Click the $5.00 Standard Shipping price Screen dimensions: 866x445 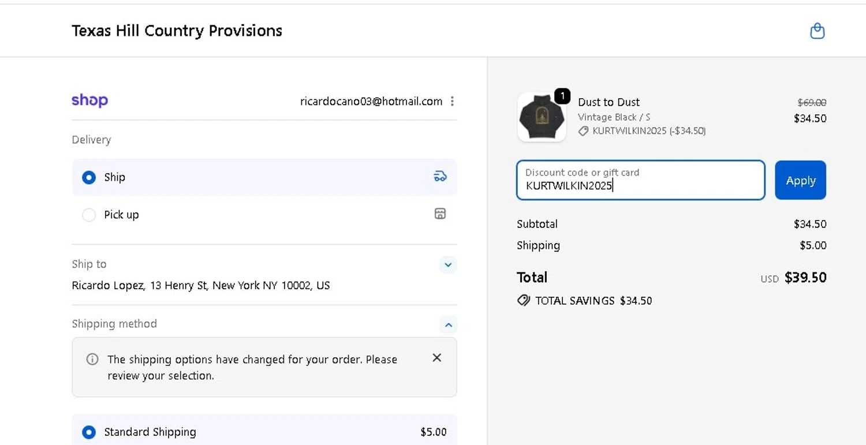tap(433, 432)
